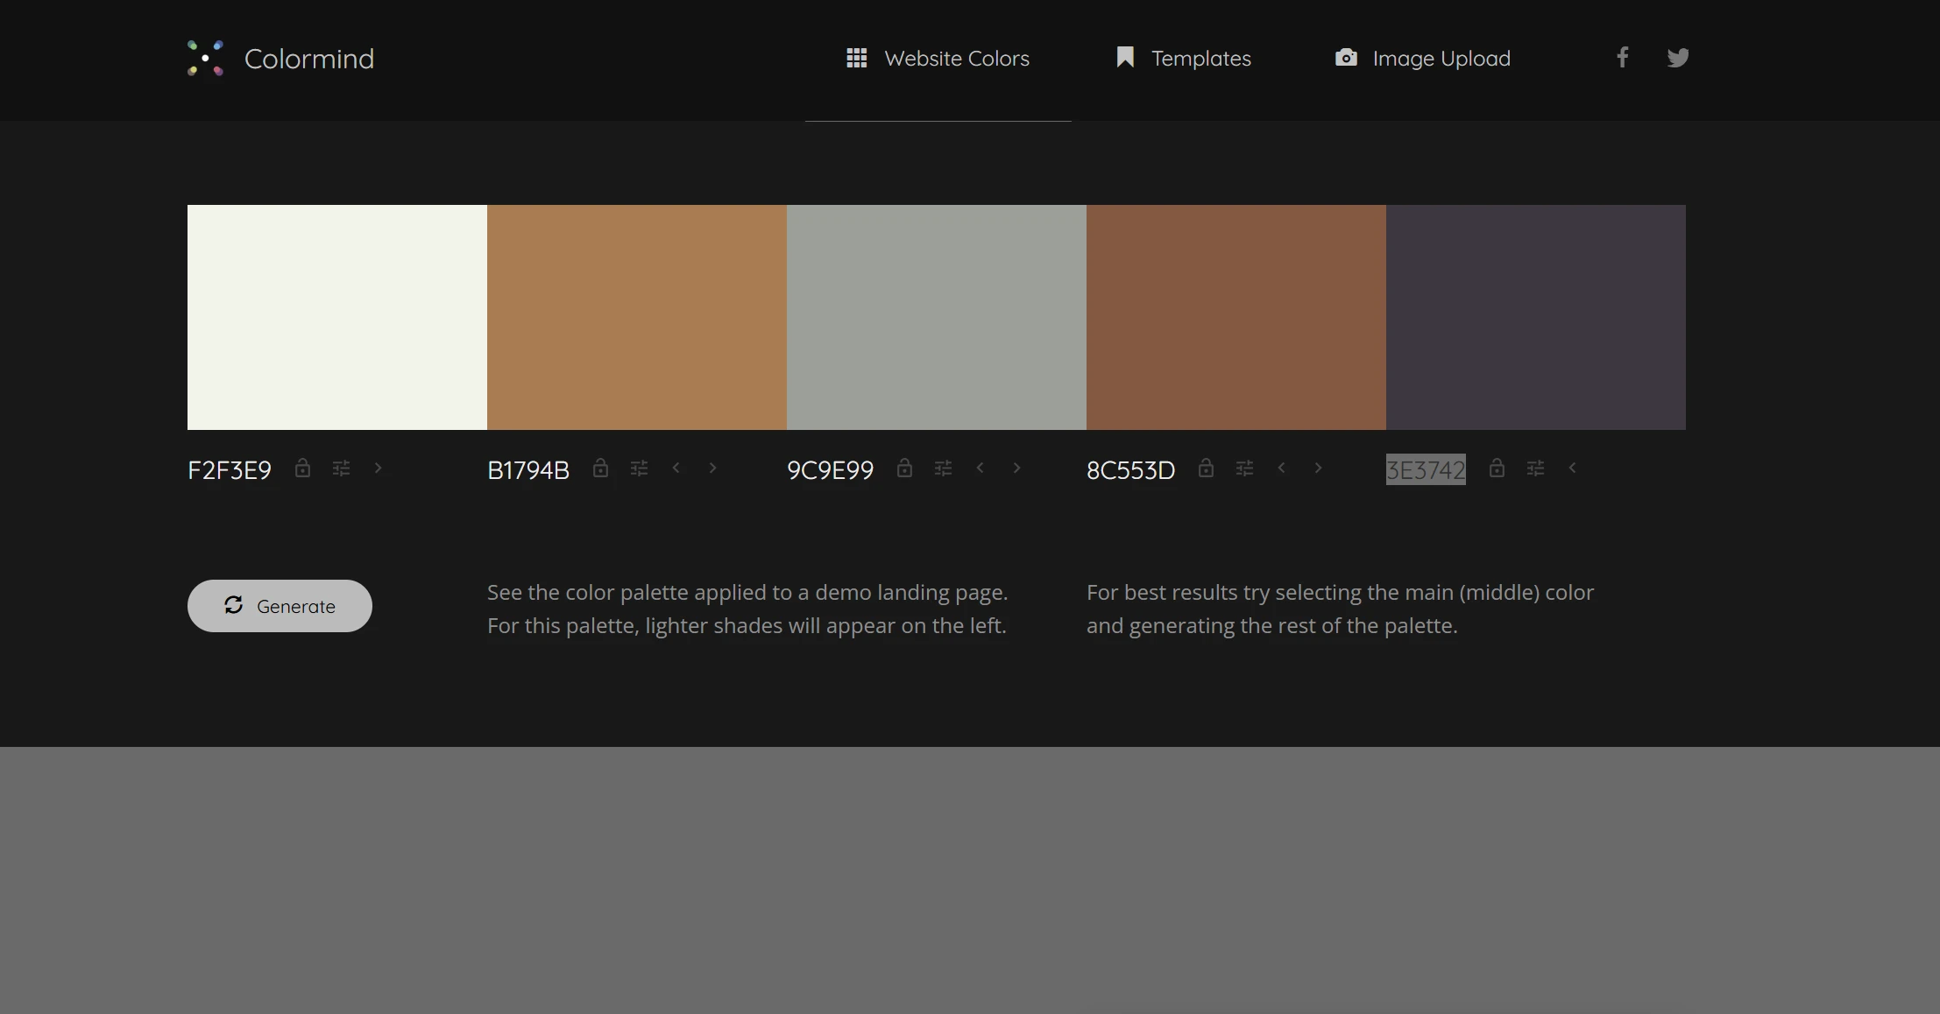Open adjust sliders for color F2F3E9
Image resolution: width=1940 pixels, height=1014 pixels.
click(341, 468)
